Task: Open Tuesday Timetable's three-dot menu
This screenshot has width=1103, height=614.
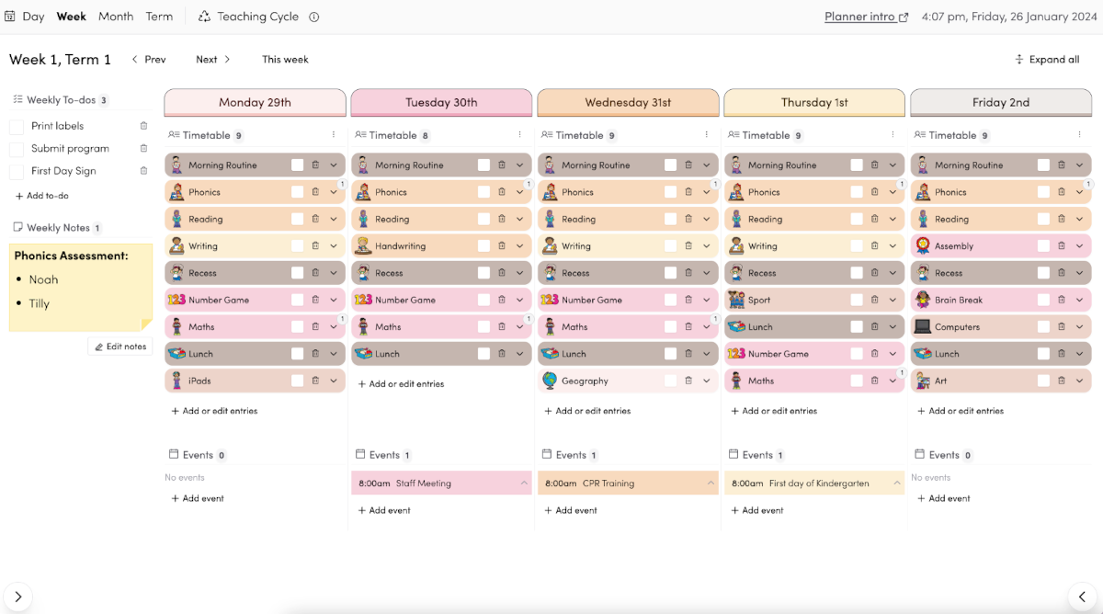Action: click(x=519, y=134)
